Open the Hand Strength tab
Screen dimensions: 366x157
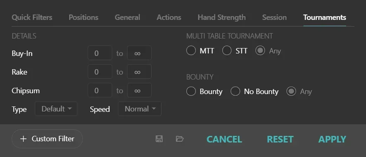(x=222, y=17)
